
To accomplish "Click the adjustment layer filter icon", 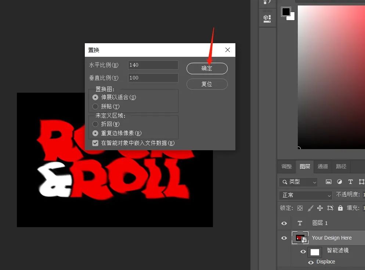I will click(340, 182).
